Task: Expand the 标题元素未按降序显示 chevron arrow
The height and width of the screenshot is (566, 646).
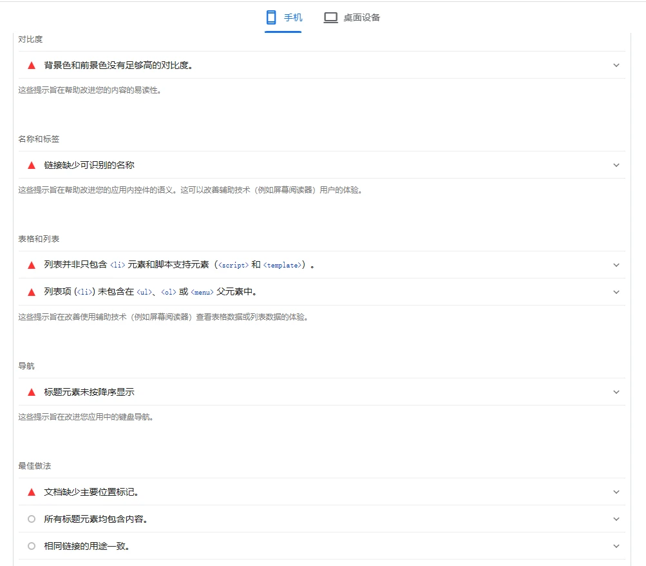Action: coord(616,392)
